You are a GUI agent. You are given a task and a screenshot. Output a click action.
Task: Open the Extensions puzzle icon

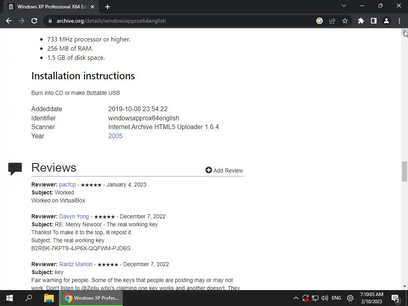coord(361,21)
